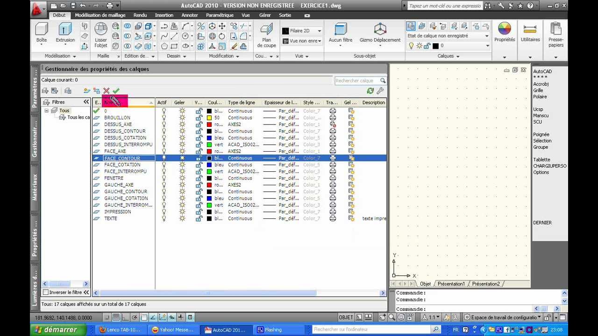
Task: Set layer as current with green check
Action: [116, 91]
